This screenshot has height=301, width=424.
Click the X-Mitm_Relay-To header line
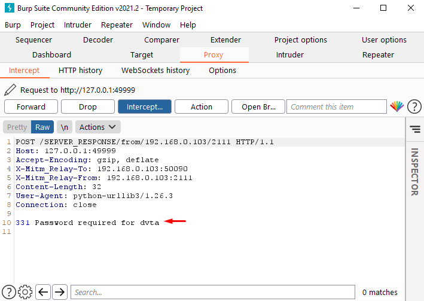tap(102, 169)
